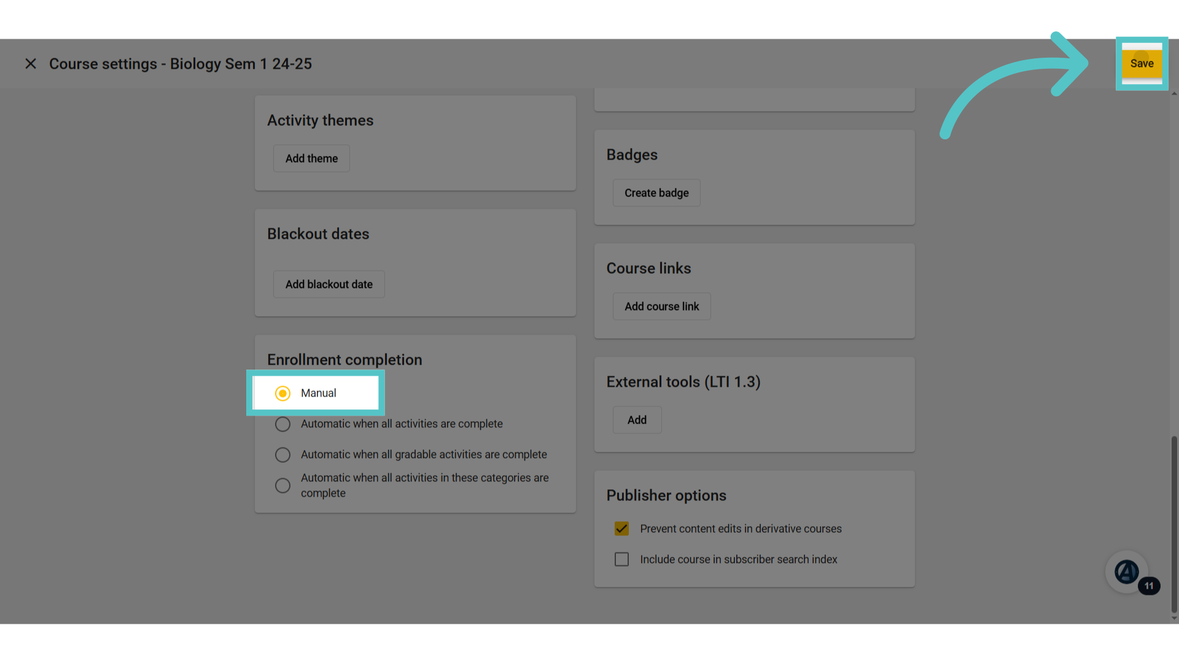Click the External tools (LTI 1.3) heading
This screenshot has height=663, width=1179.
click(x=683, y=382)
